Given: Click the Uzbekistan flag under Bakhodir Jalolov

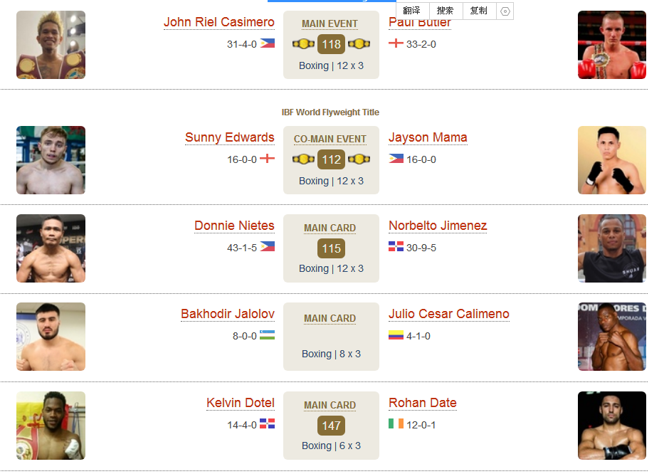Looking at the screenshot, I should click(267, 335).
